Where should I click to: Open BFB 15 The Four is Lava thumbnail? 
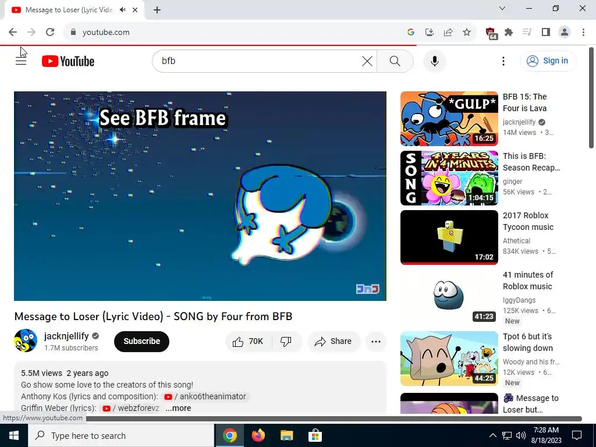click(449, 119)
